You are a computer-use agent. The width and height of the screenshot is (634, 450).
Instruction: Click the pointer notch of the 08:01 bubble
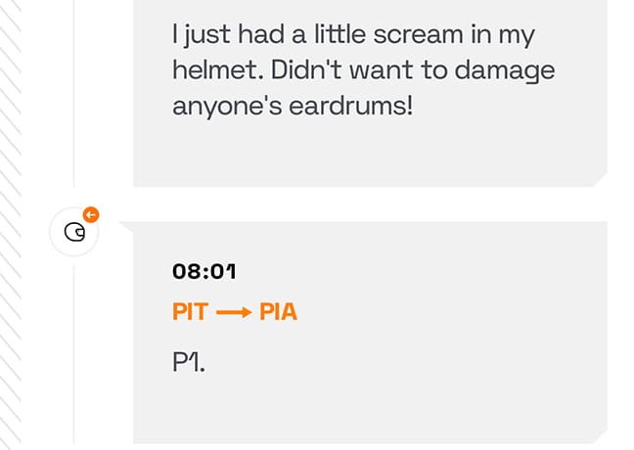pos(126,231)
